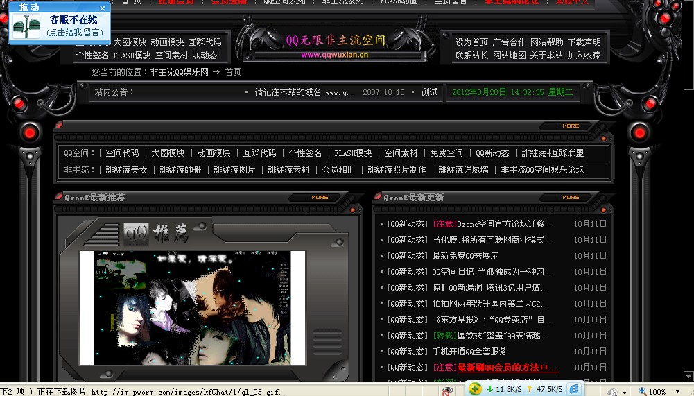Click the green plus 360 accelerator icon

[475, 389]
